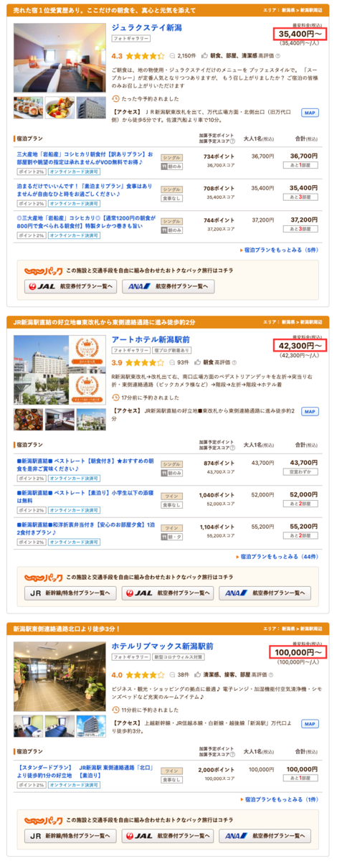Click ANA 航空券付プランへ under ジュラクステイ新潟
342x861 pixels.
click(x=168, y=286)
